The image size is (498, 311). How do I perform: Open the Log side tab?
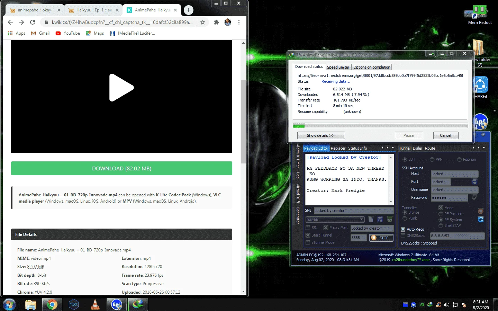[x=298, y=175]
